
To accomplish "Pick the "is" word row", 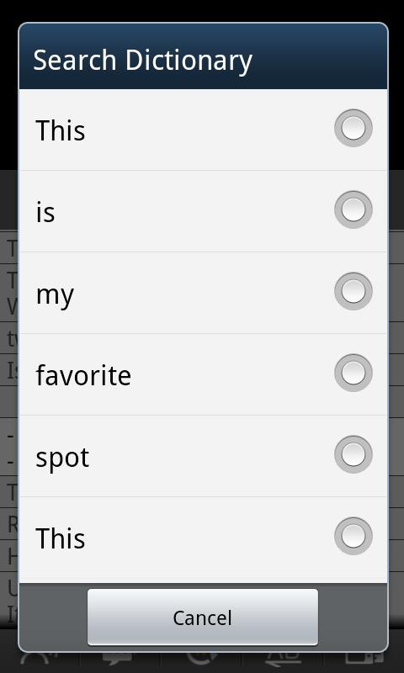I will click(x=203, y=211).
